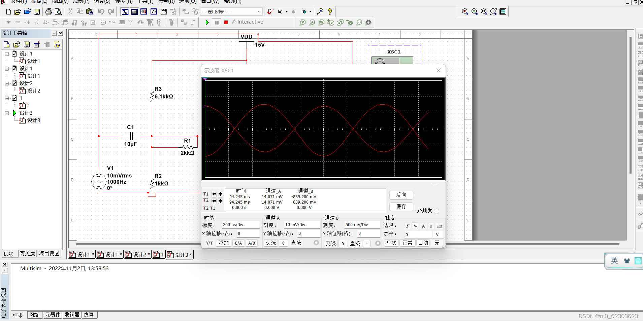Toggle the design toolbox view icon
The height and width of the screenshot is (322, 643).
(125, 12)
